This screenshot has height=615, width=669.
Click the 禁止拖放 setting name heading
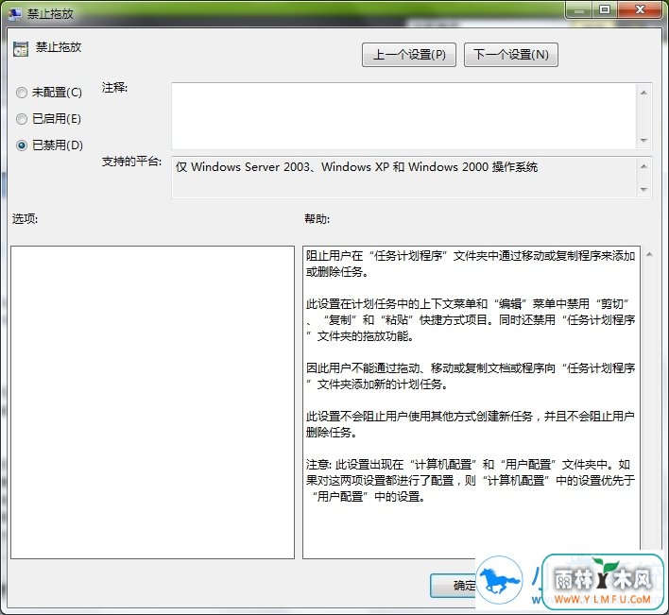[x=59, y=47]
